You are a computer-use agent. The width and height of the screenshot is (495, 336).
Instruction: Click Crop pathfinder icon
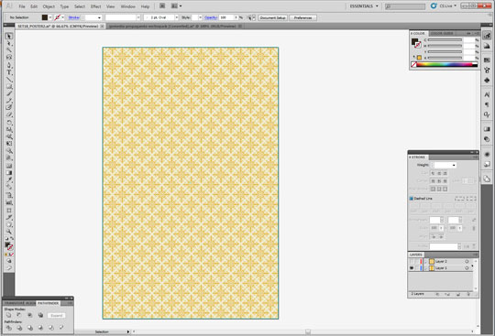[x=40, y=328]
